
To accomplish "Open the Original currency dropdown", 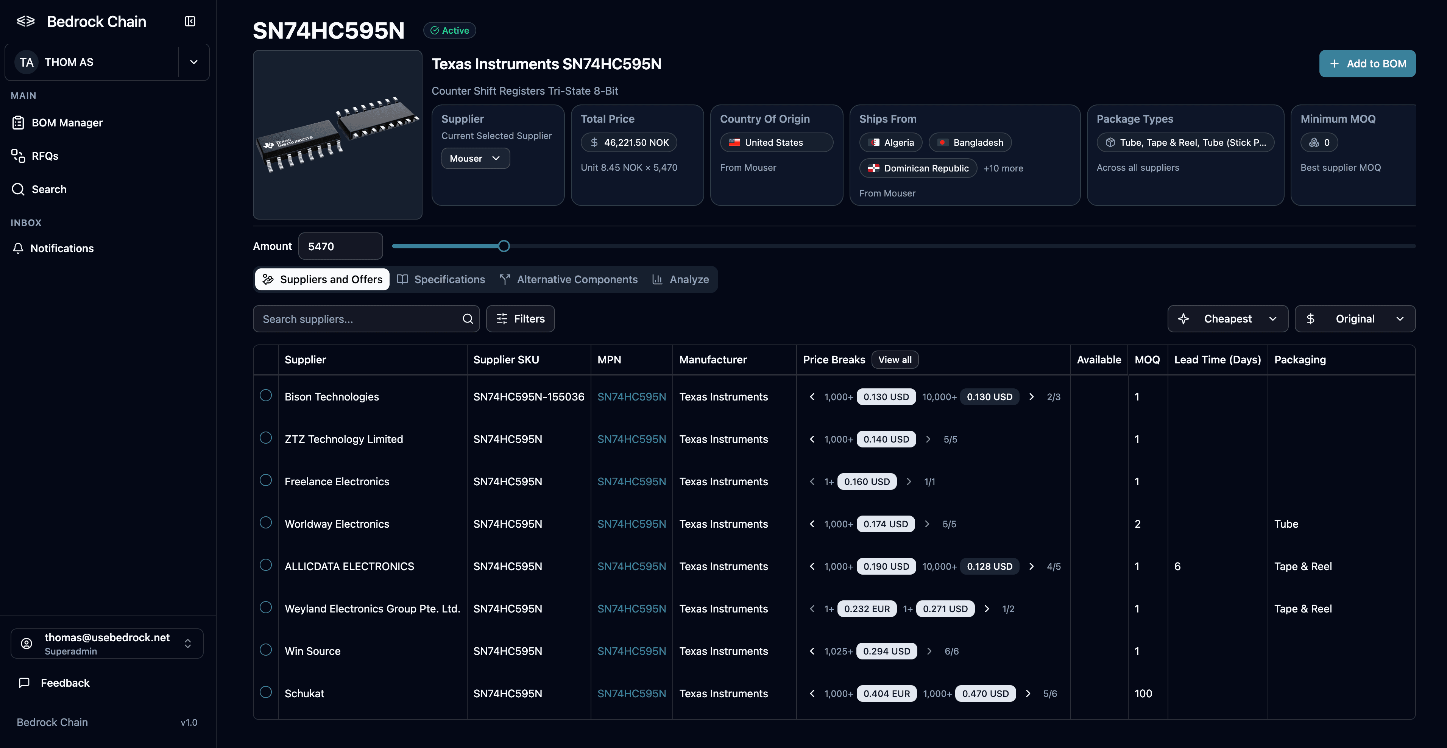I will coord(1355,319).
